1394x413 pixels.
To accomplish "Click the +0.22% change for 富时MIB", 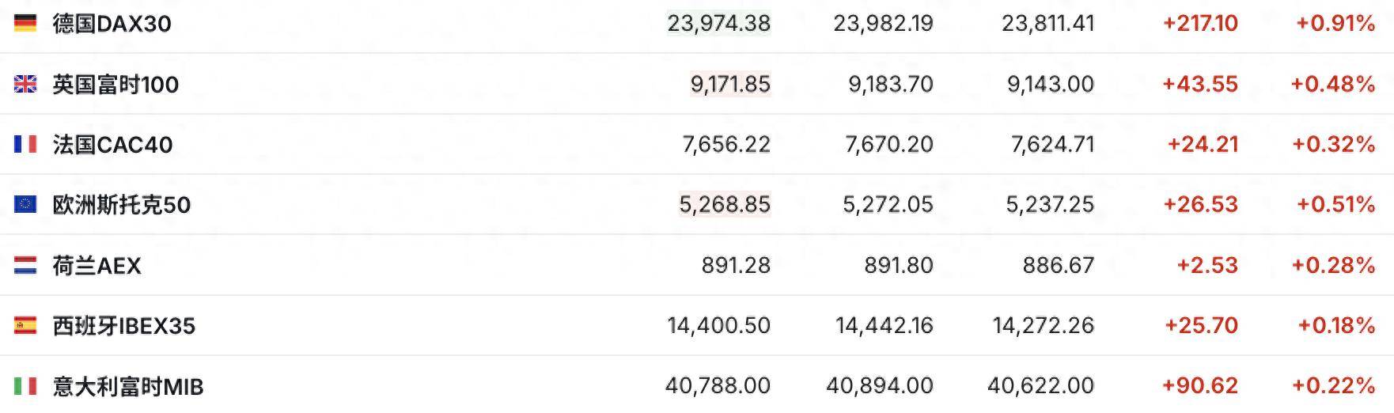I will (x=1333, y=386).
